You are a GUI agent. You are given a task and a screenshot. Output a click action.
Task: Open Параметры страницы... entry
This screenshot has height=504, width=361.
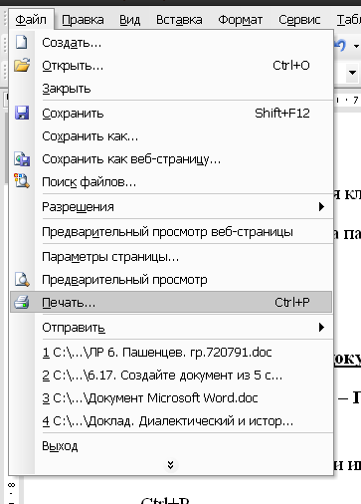[x=171, y=257]
